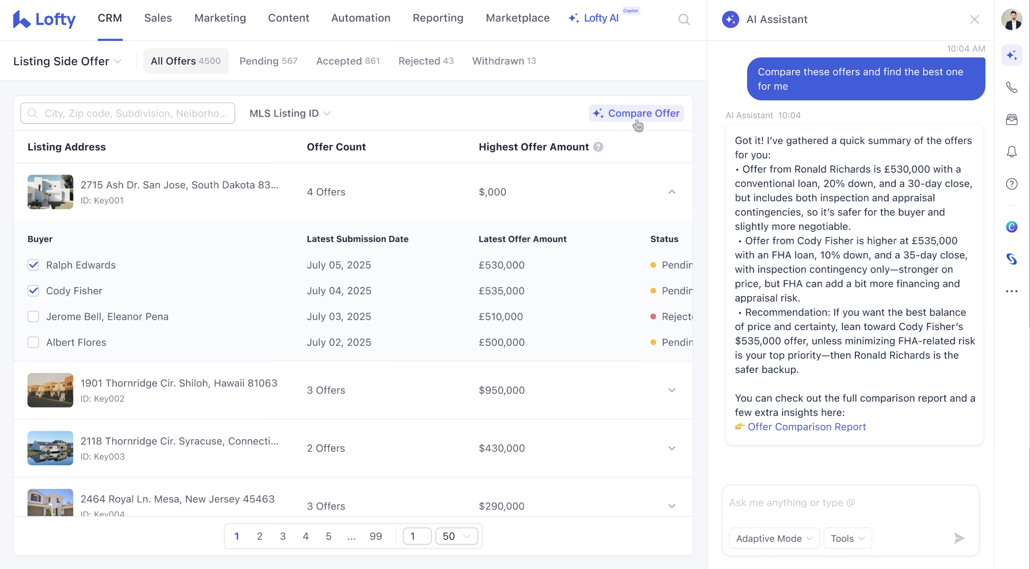Check the Albert Flores offer checkbox

coord(33,343)
